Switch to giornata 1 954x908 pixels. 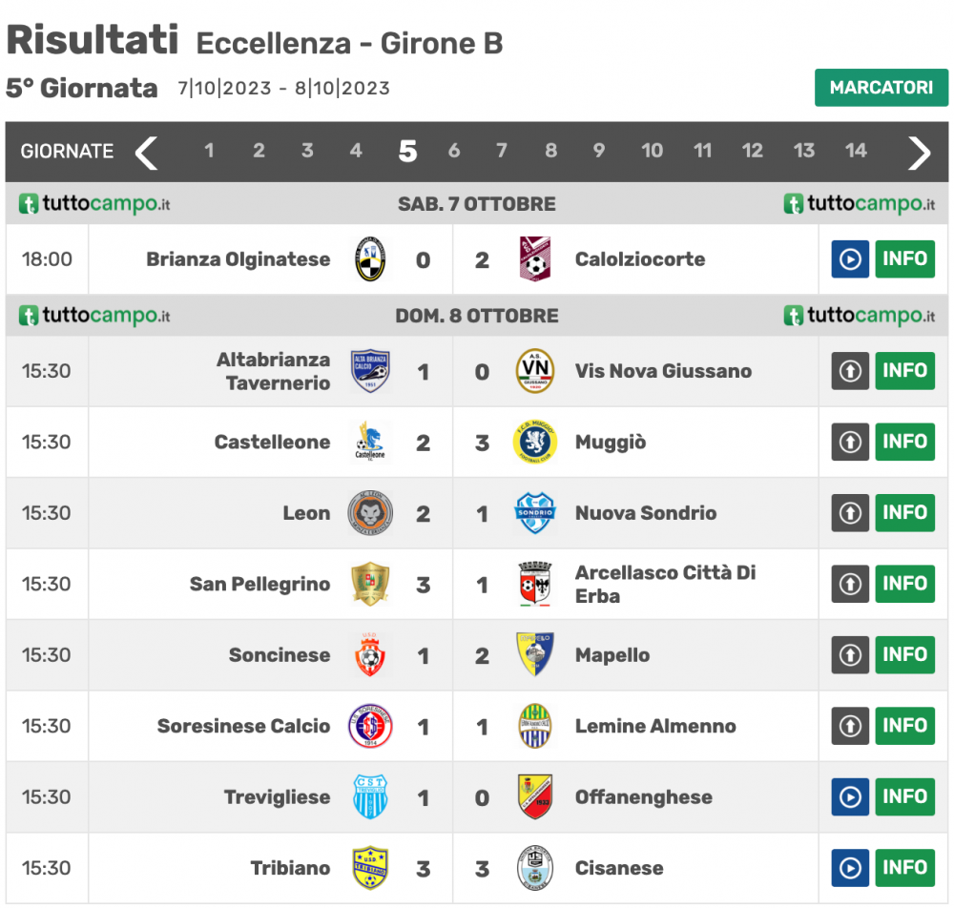[209, 150]
